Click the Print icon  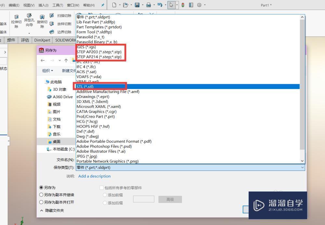tap(149, 5)
